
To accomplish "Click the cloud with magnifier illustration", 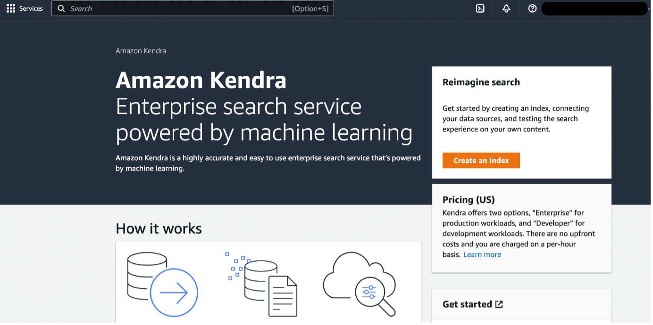I will [x=360, y=284].
